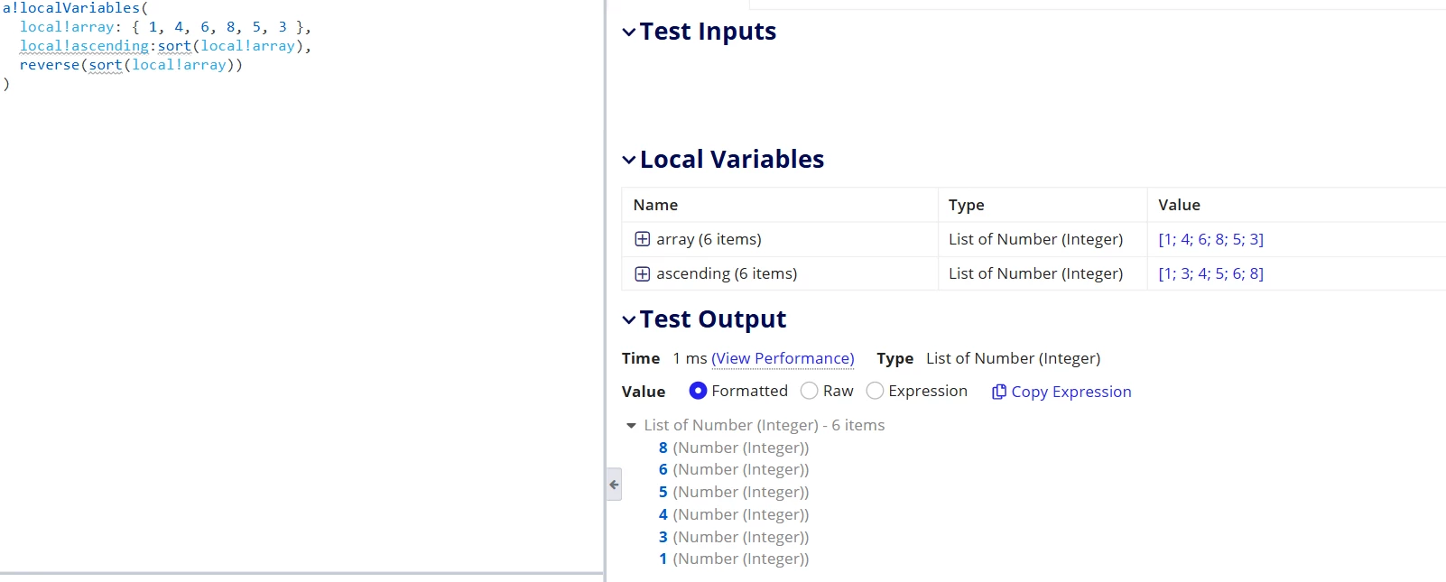
Task: Click the closing parenthesis line in editor
Action: 6,84
